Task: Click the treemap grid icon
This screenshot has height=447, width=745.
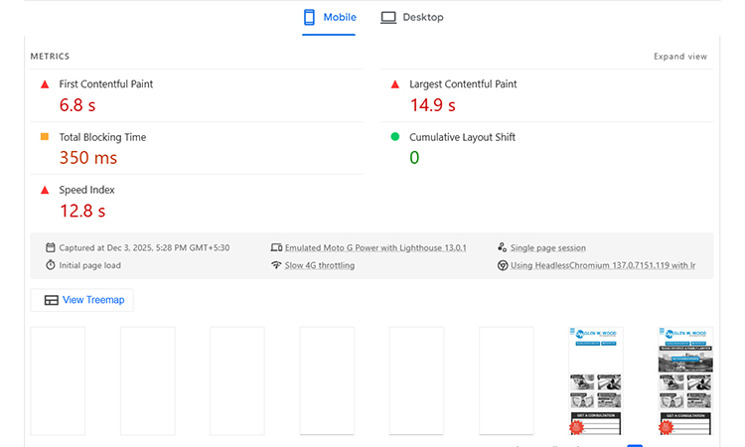Action: coord(52,300)
